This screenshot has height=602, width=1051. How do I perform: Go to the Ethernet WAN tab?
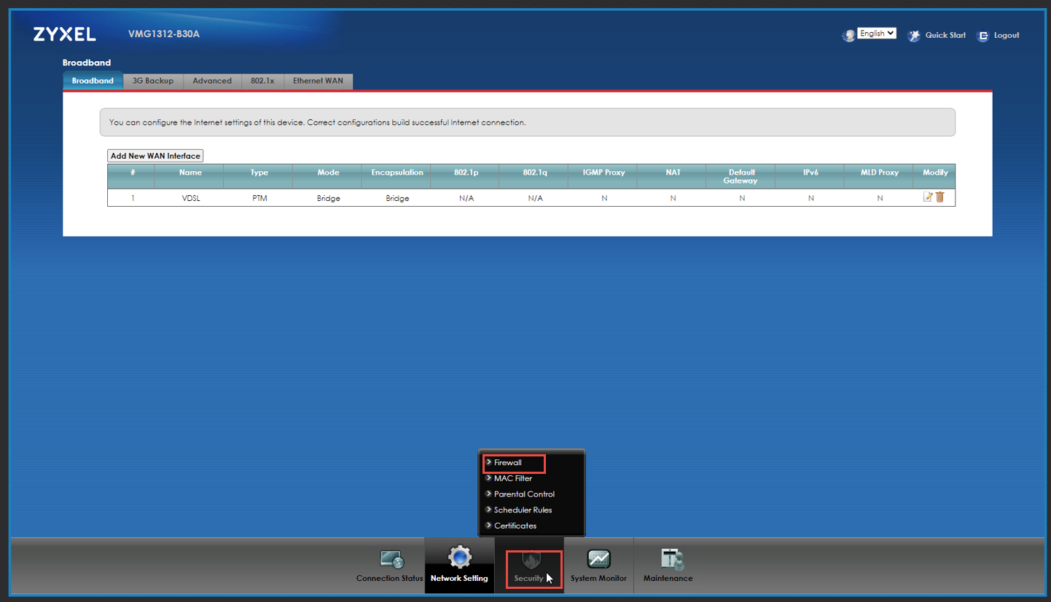(318, 81)
